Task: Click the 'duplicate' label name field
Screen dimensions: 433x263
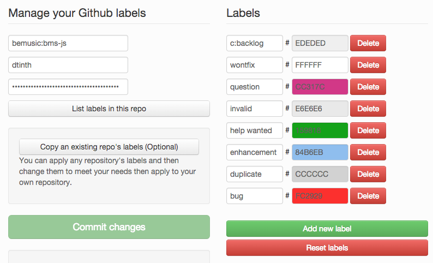Action: tap(254, 174)
